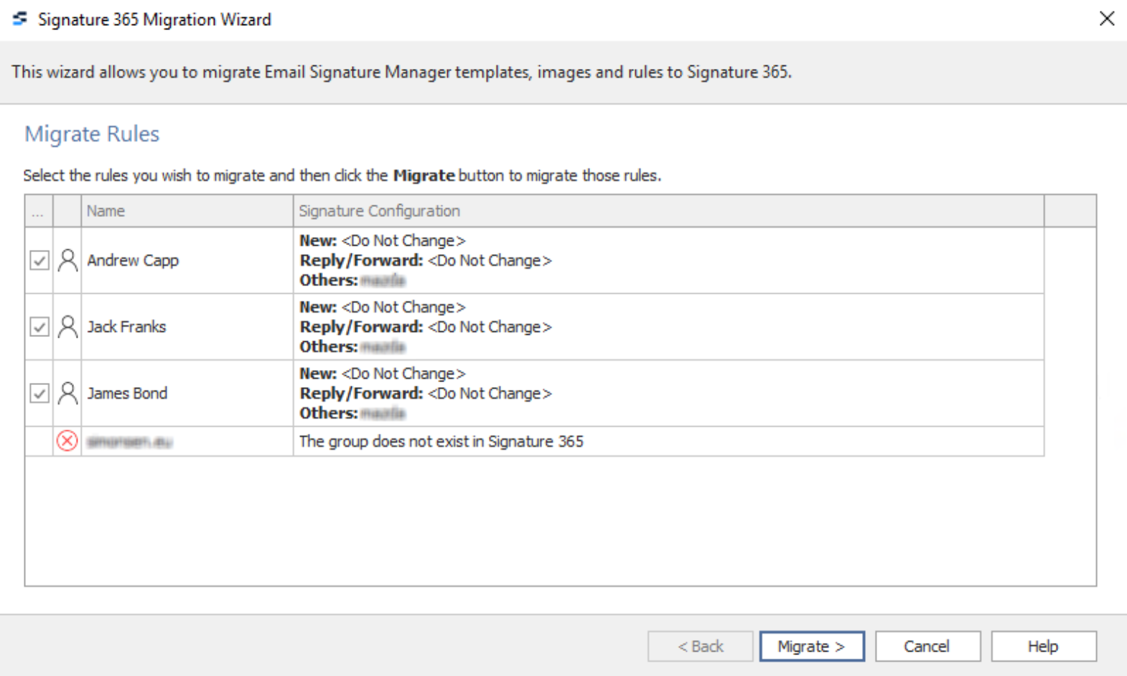
Task: Uncheck the James Bond rule checkbox
Action: [x=39, y=393]
